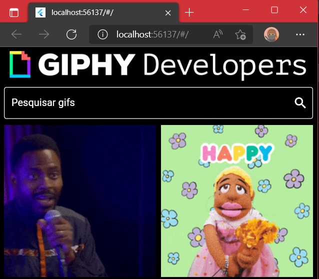Open a new browser tab
This screenshot has width=319, height=279.
click(189, 12)
